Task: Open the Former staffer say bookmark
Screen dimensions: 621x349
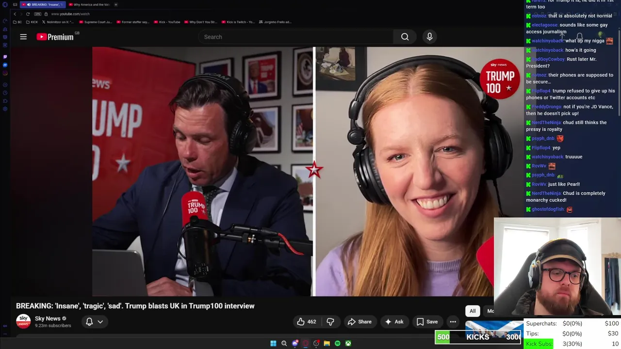Action: [133, 22]
